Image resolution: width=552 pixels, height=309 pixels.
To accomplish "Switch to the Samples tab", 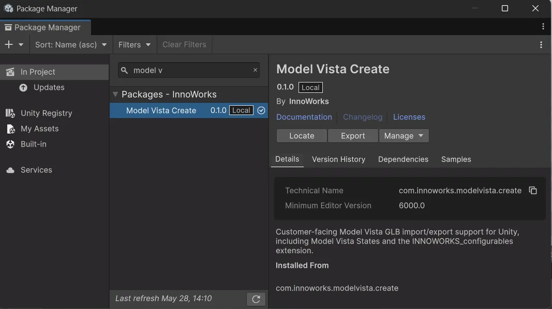I will (x=456, y=159).
